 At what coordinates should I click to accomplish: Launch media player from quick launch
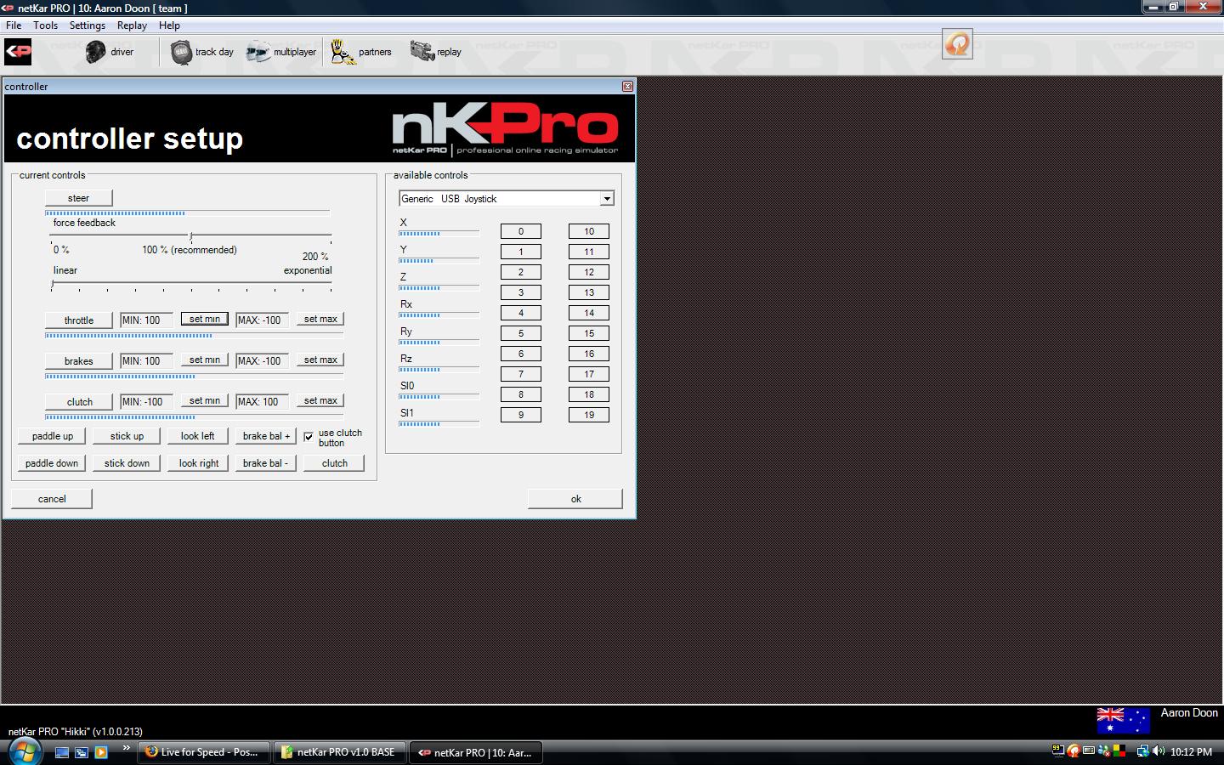tap(101, 752)
